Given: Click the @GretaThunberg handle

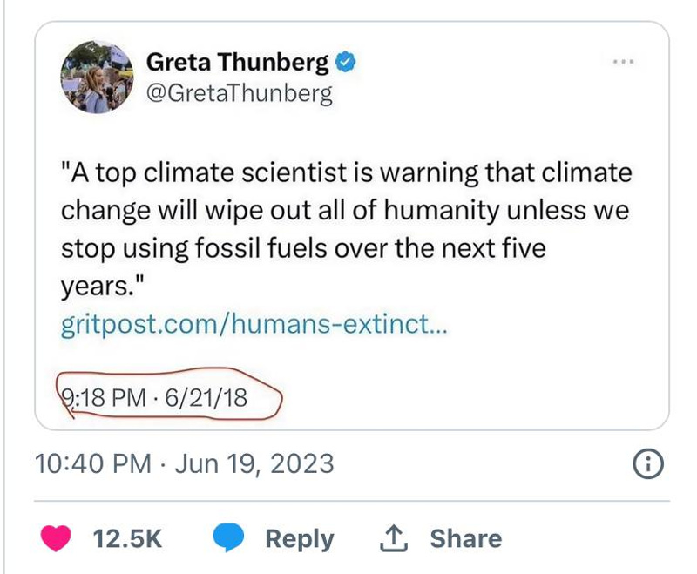Looking at the screenshot, I should 239,93.
